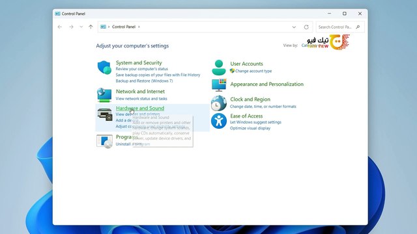Click the Control Panel breadcrumb in address bar

point(124,27)
